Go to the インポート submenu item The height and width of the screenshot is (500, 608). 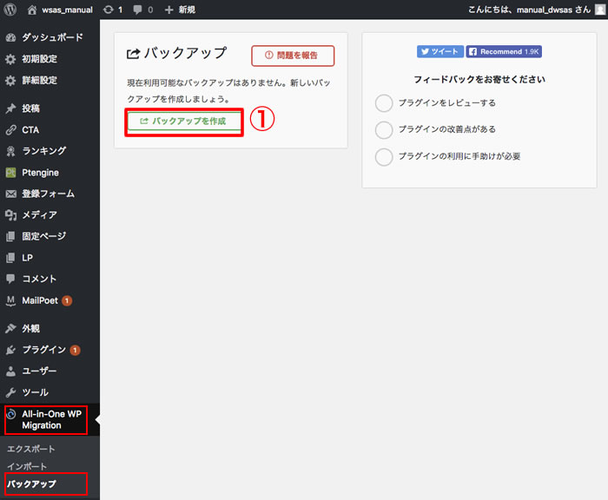tap(27, 466)
